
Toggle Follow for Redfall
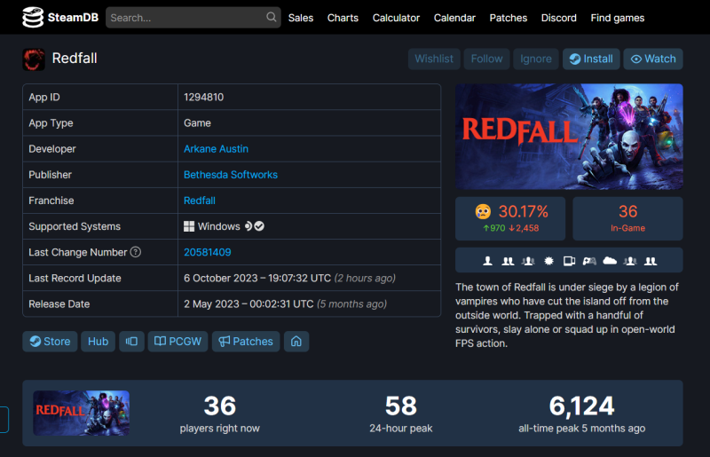[x=486, y=59]
